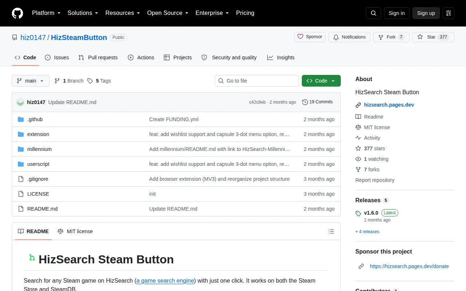View the 7 forks link
Viewport: 466px width, 291px height.
(367, 170)
